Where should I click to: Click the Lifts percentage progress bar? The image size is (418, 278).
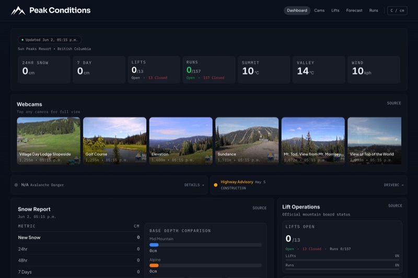342,260
